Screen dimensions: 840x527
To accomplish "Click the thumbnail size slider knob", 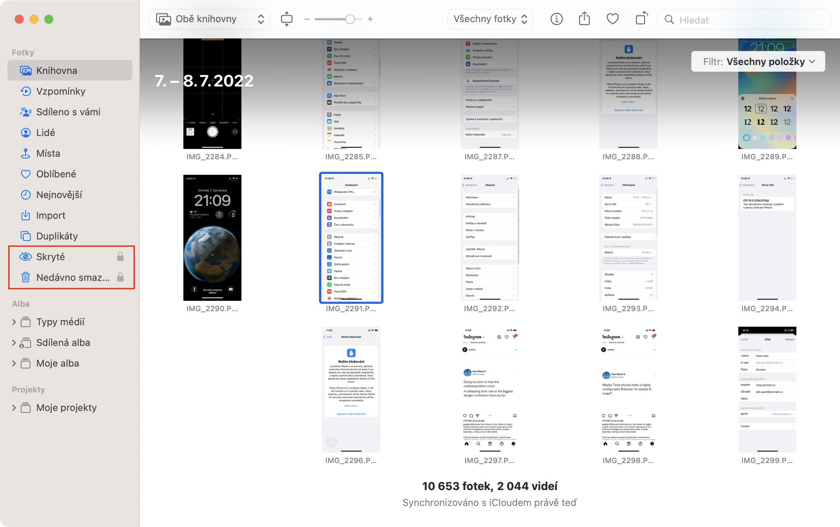I will coord(350,19).
